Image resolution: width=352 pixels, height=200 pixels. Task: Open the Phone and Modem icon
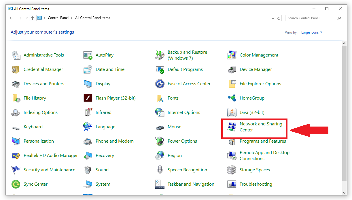pyautogui.click(x=88, y=141)
